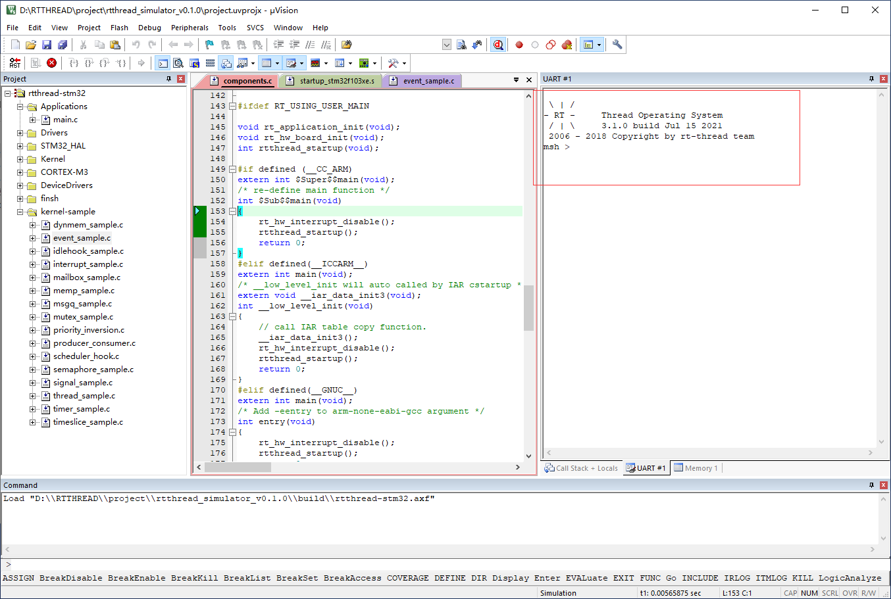891x599 pixels.
Task: Toggle the Call Stack Window button
Action: (x=226, y=63)
